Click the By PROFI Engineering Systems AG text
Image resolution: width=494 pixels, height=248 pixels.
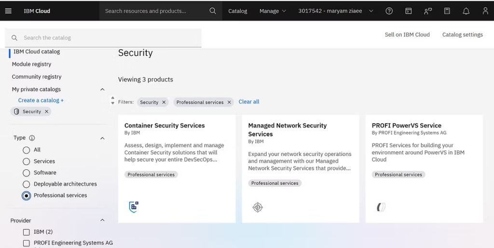tap(409, 133)
